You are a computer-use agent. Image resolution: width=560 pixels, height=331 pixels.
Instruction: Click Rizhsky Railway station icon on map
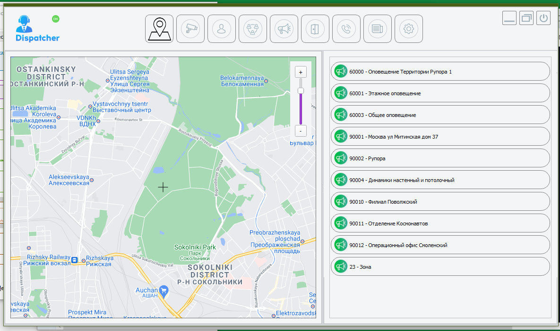74,260
